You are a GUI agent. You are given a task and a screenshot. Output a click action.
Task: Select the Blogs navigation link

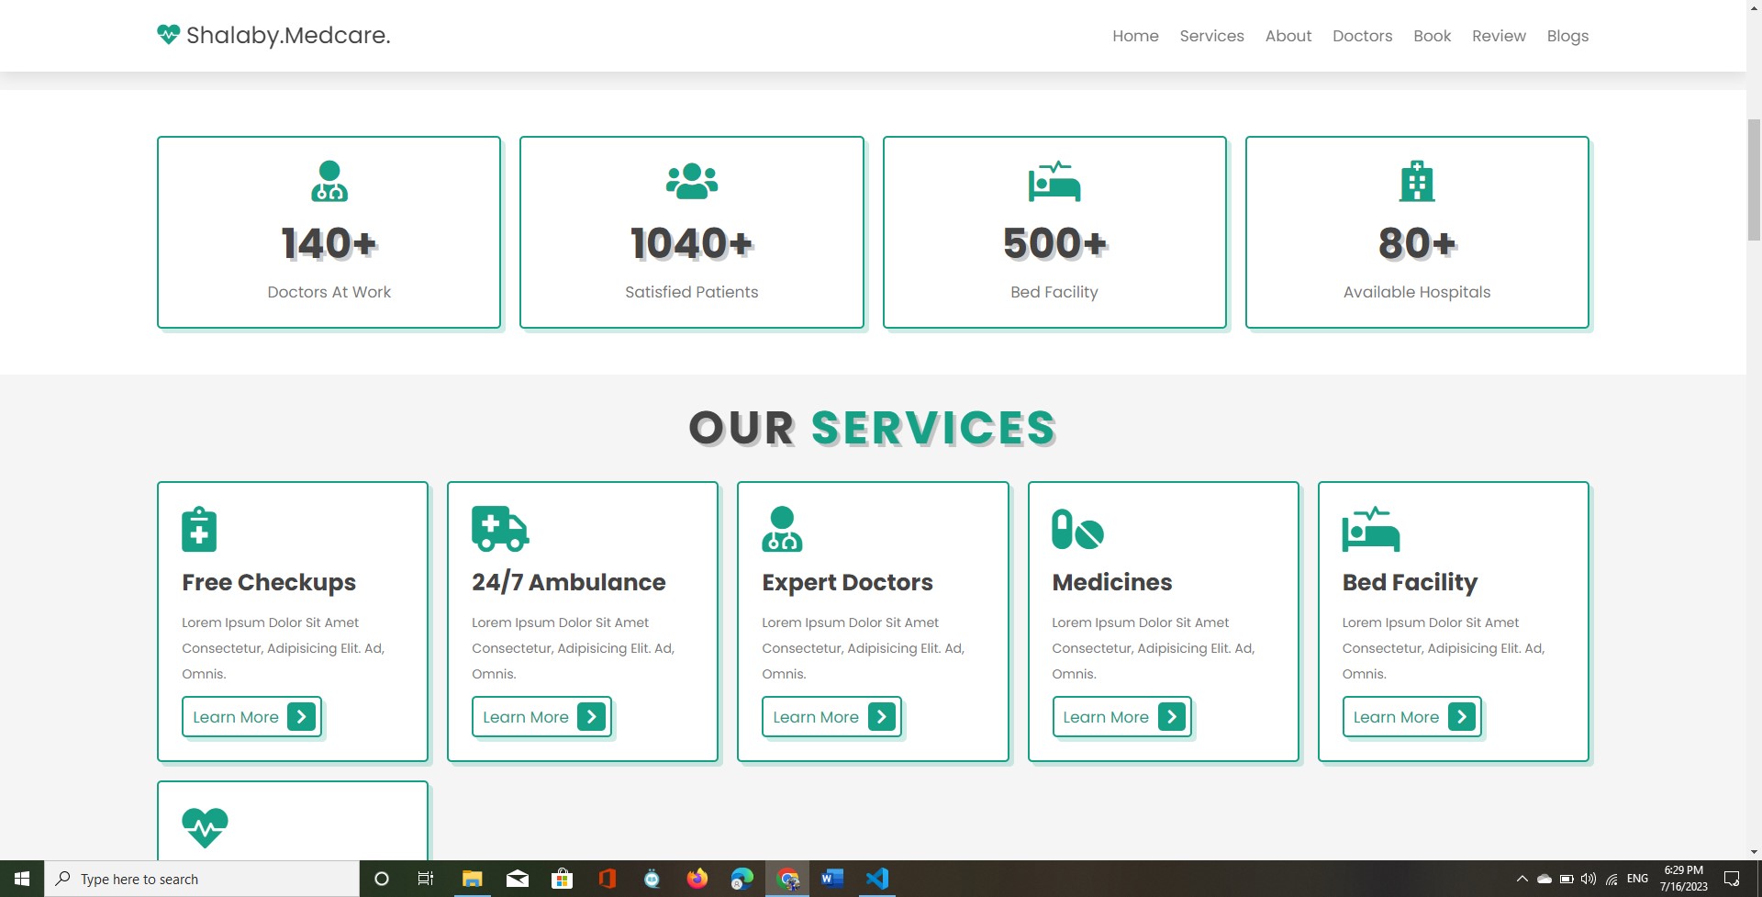1567,36
